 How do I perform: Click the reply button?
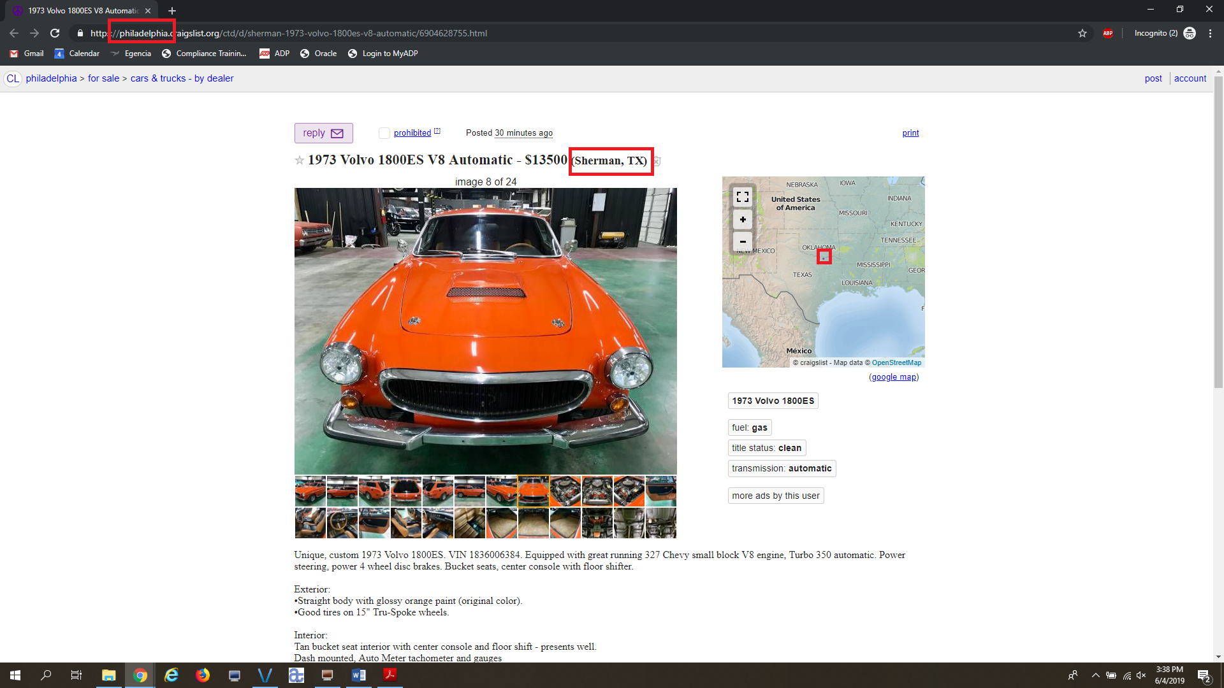pyautogui.click(x=323, y=133)
